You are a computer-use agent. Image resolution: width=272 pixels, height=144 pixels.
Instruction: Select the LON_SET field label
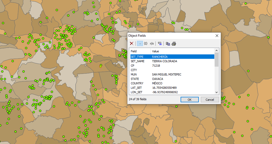[x=137, y=92]
